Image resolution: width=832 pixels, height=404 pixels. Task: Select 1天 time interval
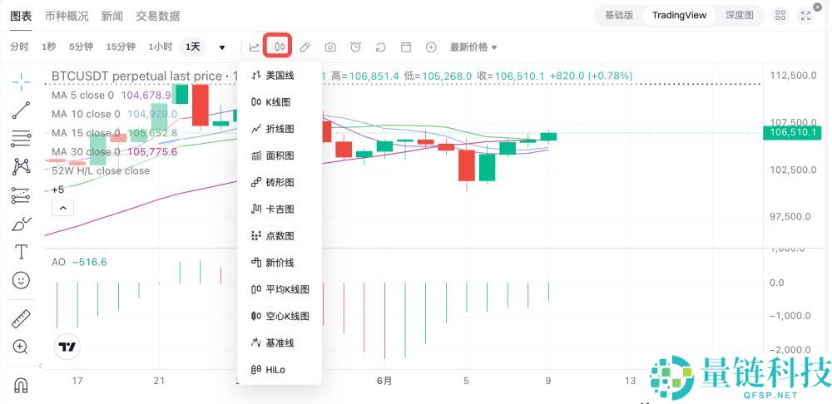click(x=193, y=47)
